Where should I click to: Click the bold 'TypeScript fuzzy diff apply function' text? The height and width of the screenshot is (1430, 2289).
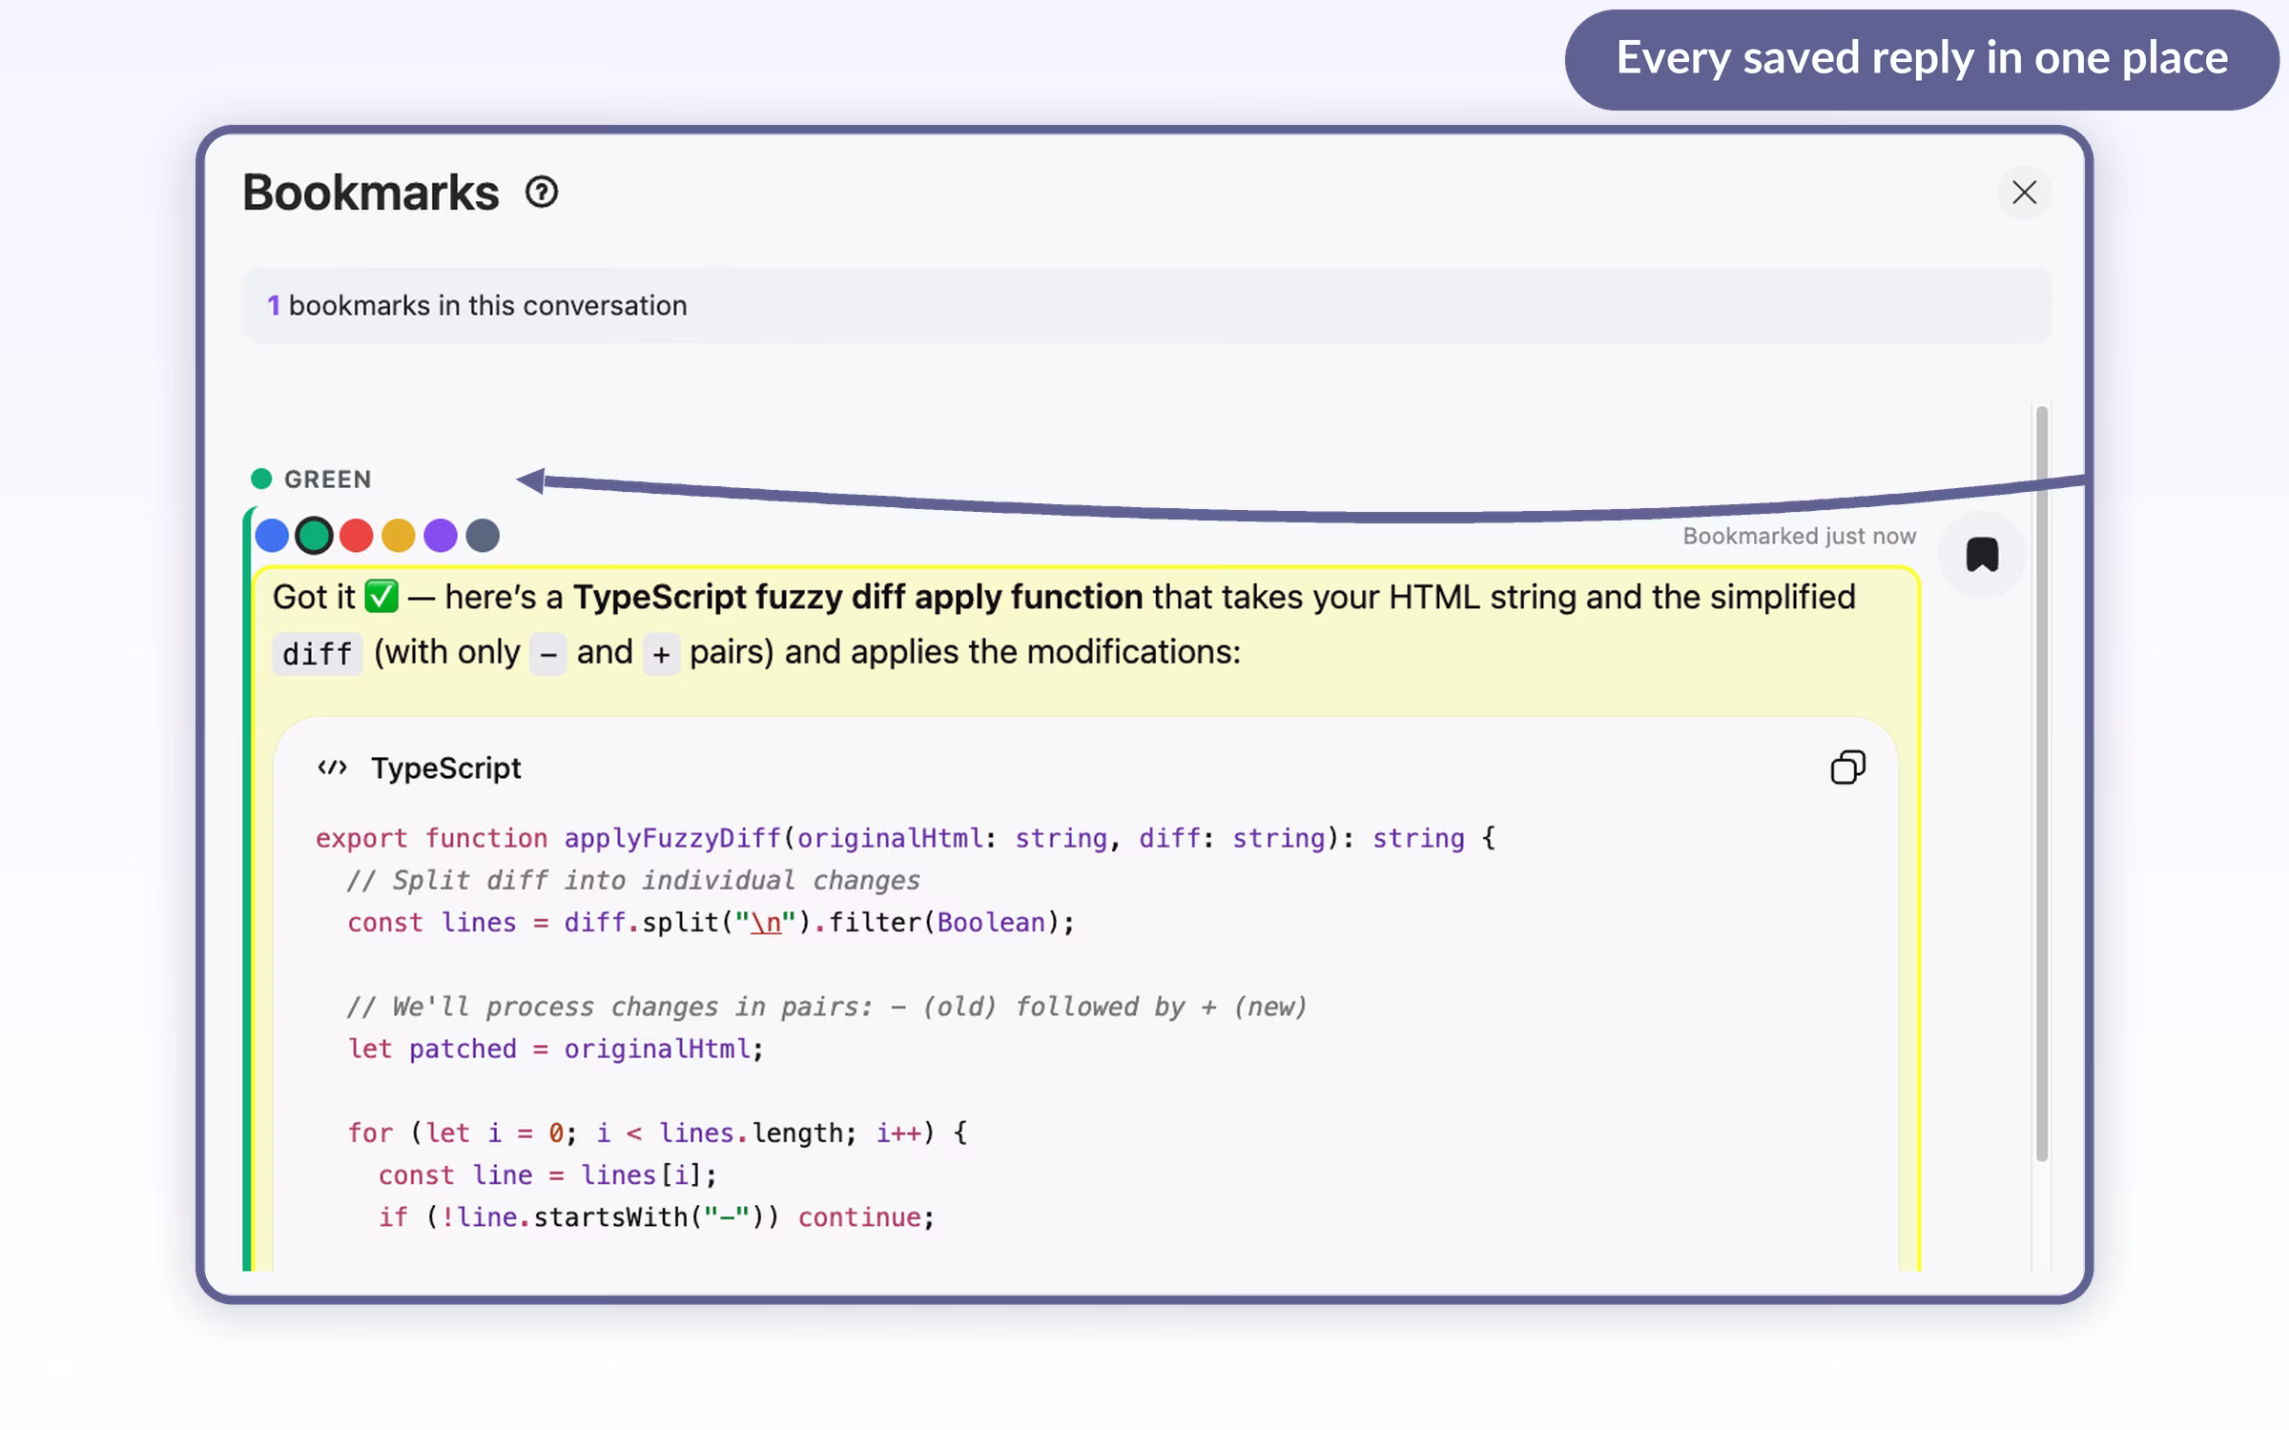tap(857, 597)
